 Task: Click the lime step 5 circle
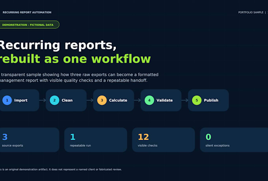tap(197, 100)
